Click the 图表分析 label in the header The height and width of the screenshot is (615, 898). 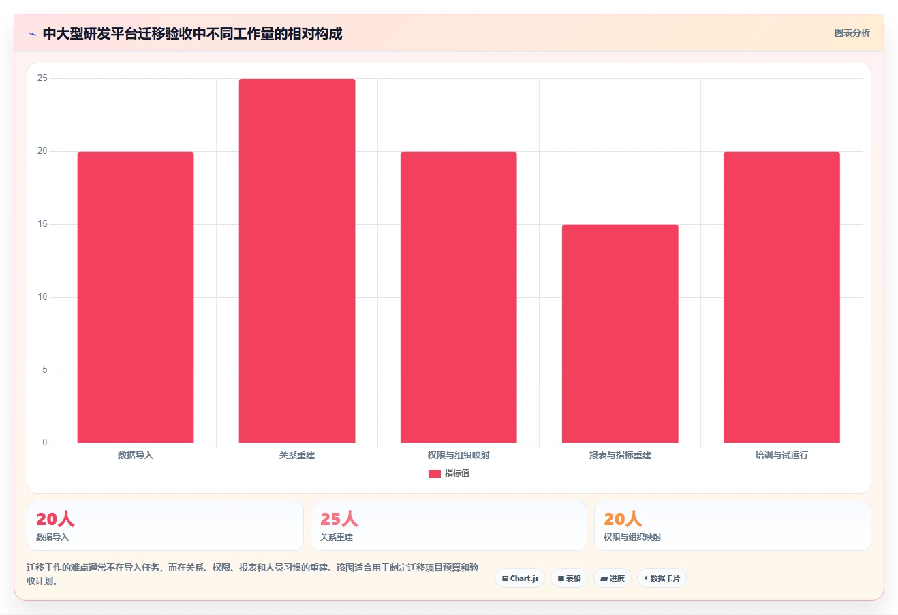click(x=852, y=33)
